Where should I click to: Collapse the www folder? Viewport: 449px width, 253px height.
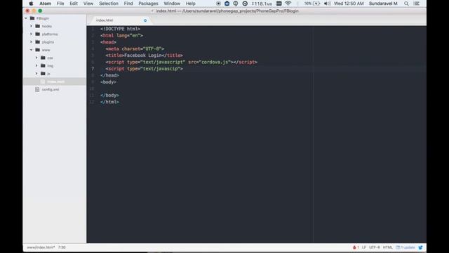(31, 50)
